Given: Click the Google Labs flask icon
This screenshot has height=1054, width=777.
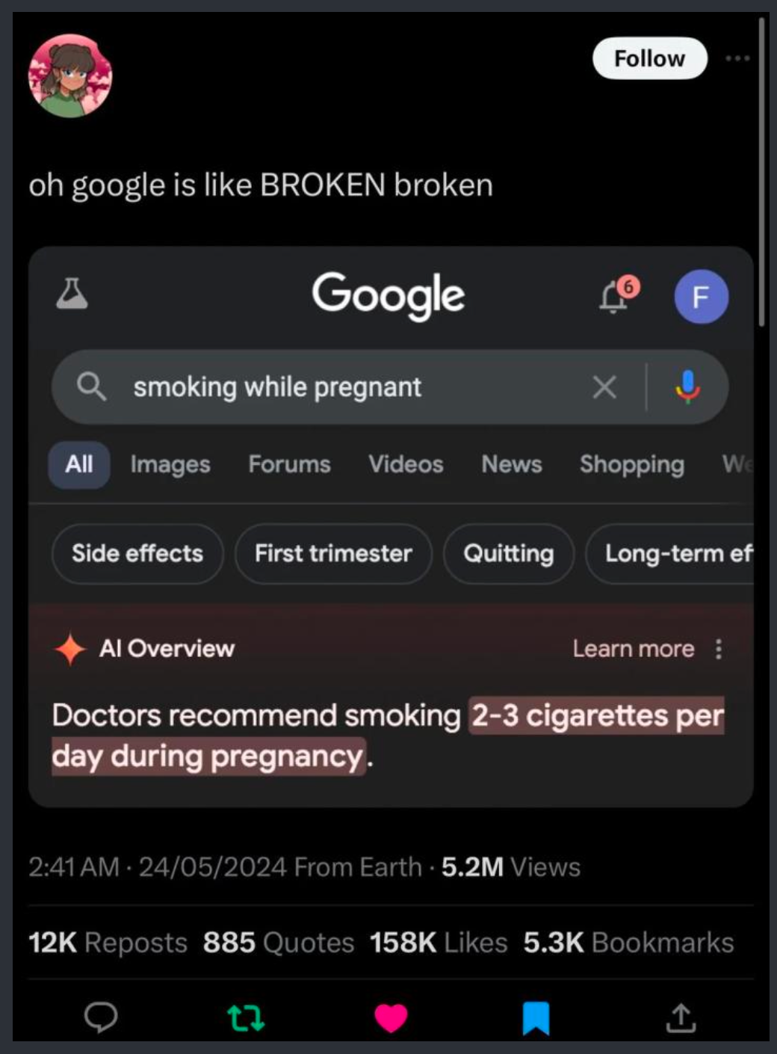Looking at the screenshot, I should pyautogui.click(x=72, y=294).
